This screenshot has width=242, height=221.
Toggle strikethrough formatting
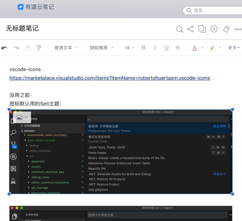tap(178, 48)
